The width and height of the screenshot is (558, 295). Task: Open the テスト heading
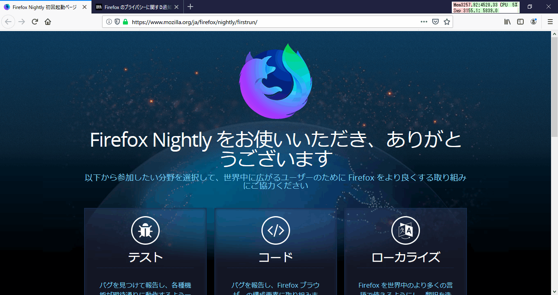point(145,257)
